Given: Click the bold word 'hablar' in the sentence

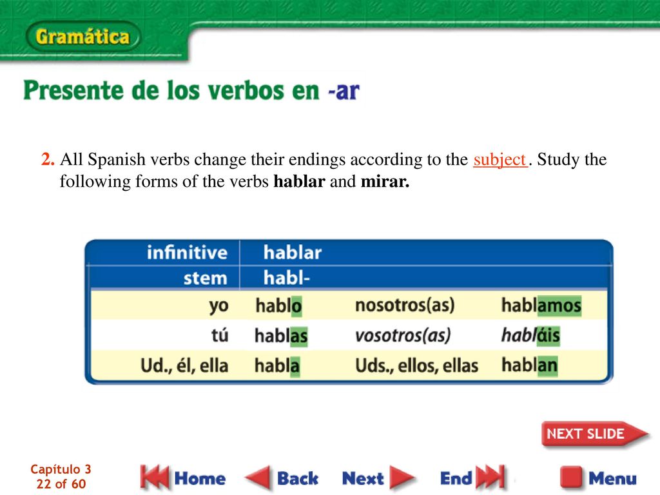Looking at the screenshot, I should pos(299,181).
